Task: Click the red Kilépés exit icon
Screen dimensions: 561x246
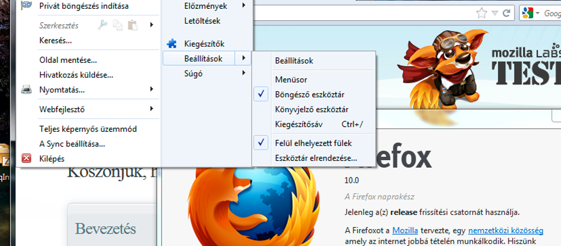Action: tap(26, 158)
